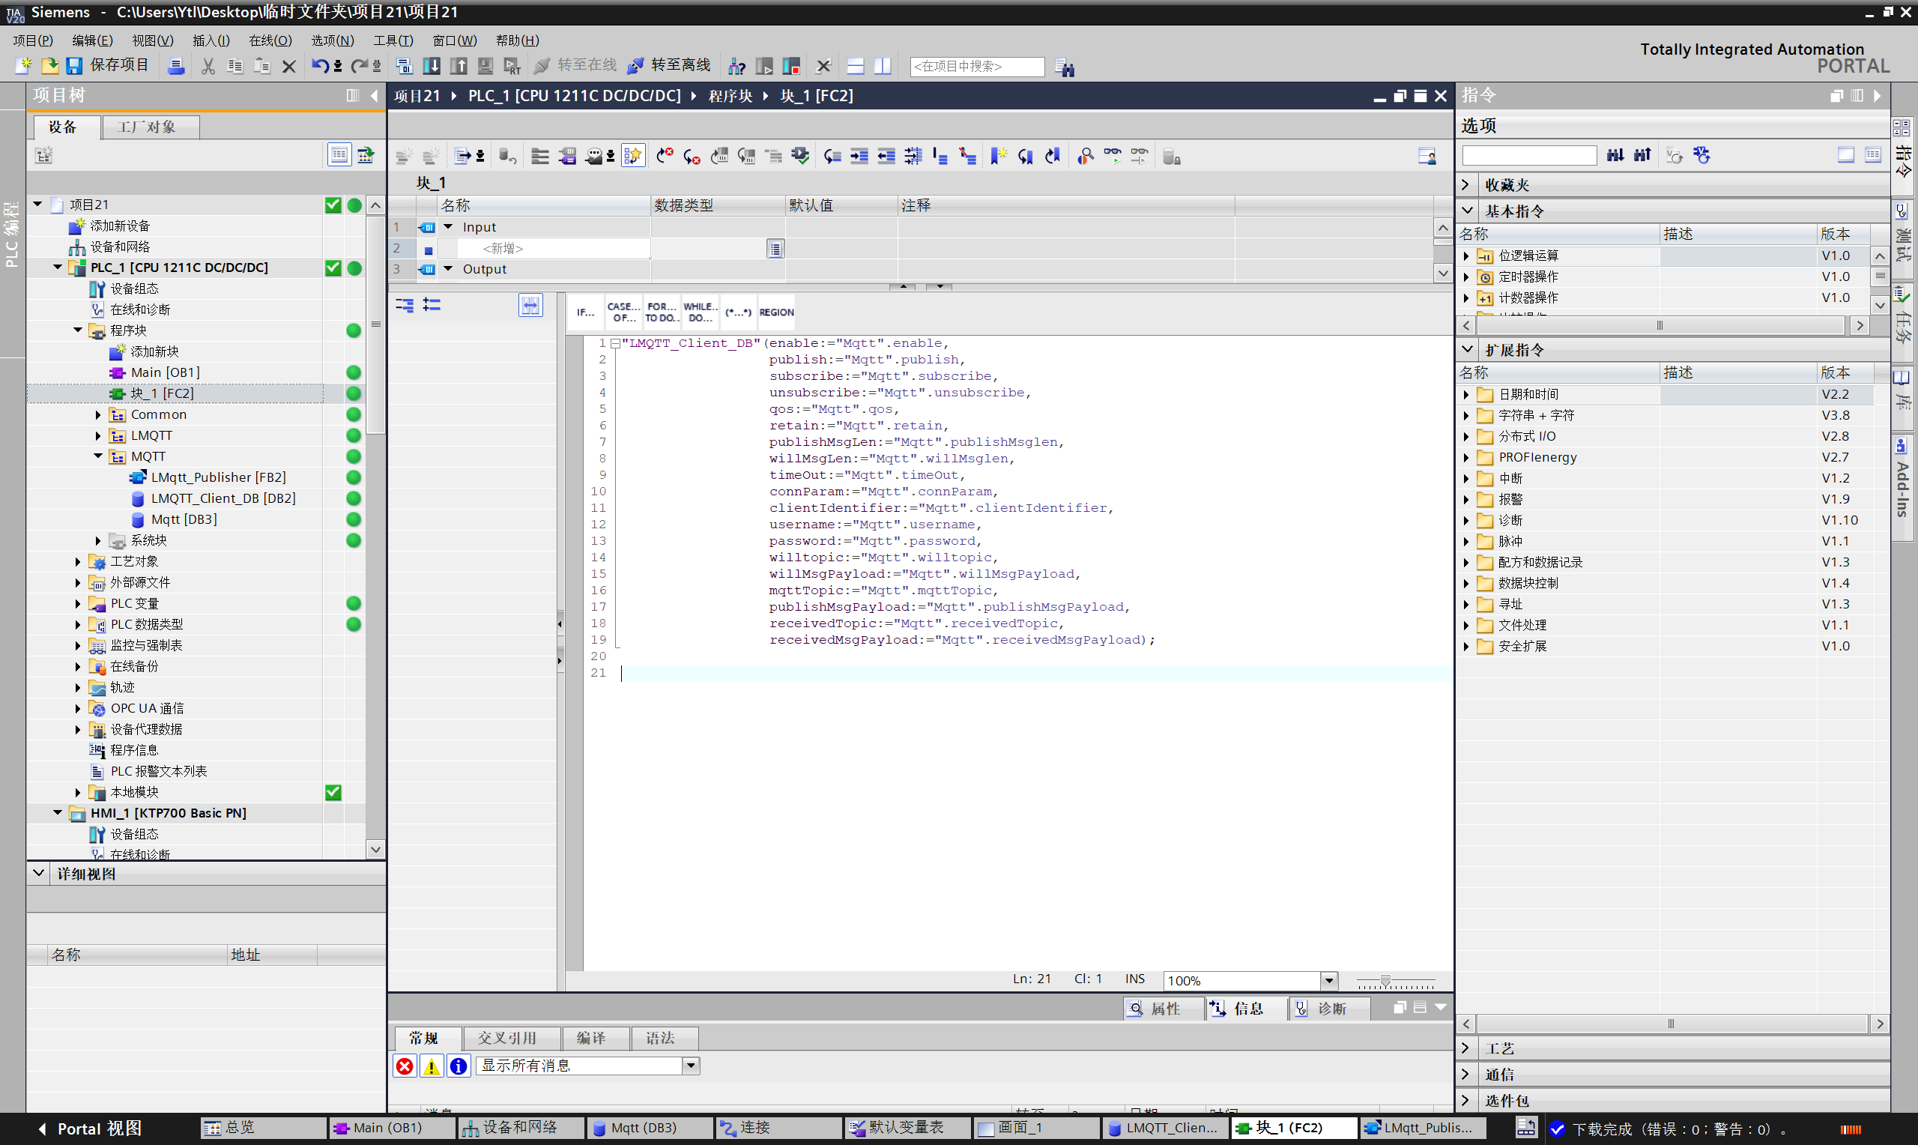Click the stop CPU icon
The width and height of the screenshot is (1918, 1145).
coord(791,67)
